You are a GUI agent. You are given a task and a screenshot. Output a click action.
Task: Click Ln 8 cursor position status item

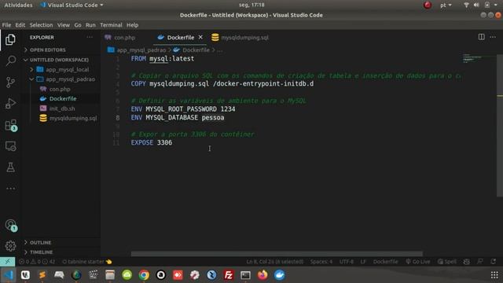click(x=274, y=262)
